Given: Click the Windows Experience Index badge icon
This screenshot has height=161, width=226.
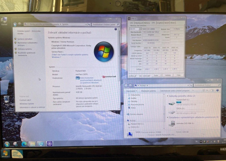Looking at the screenshot, I should 77,78.
